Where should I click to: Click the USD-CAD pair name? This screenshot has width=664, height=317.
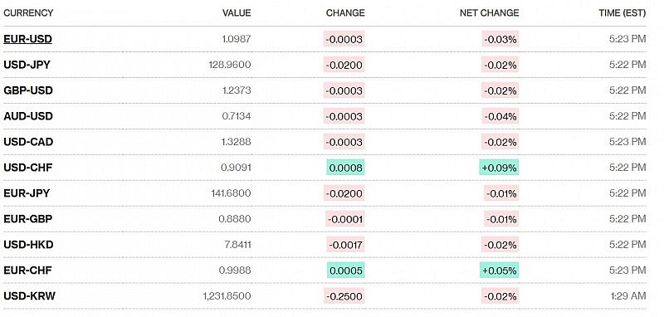(28, 142)
